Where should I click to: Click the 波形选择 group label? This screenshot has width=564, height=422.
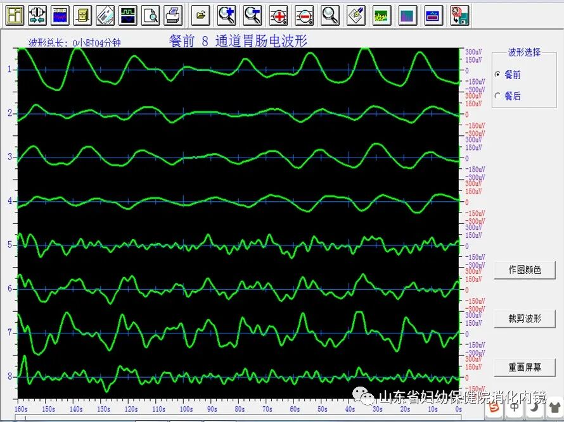(x=524, y=53)
